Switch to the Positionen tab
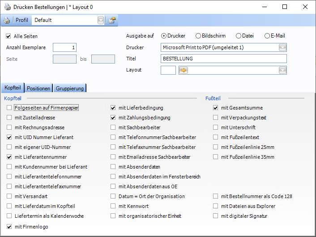 tap(38, 89)
